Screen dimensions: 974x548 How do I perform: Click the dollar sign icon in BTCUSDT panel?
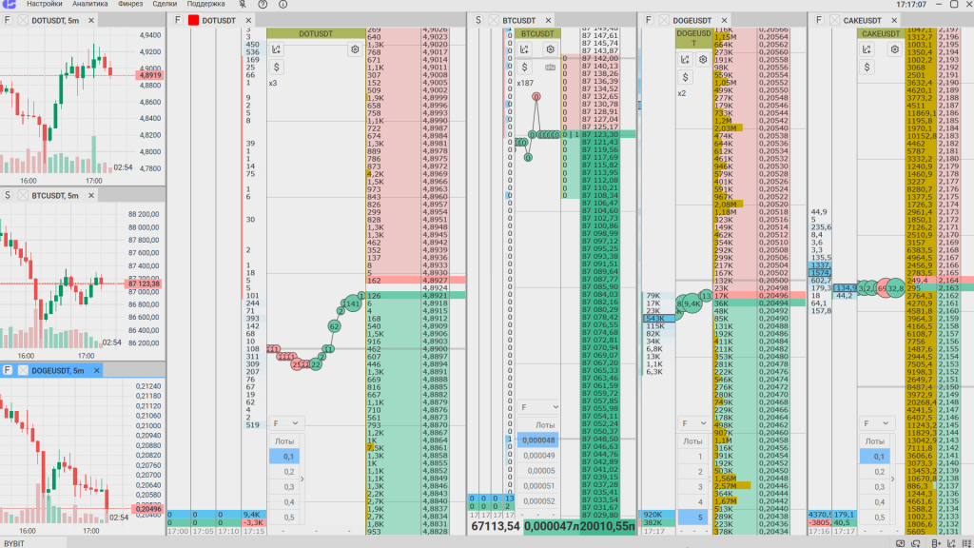[524, 67]
